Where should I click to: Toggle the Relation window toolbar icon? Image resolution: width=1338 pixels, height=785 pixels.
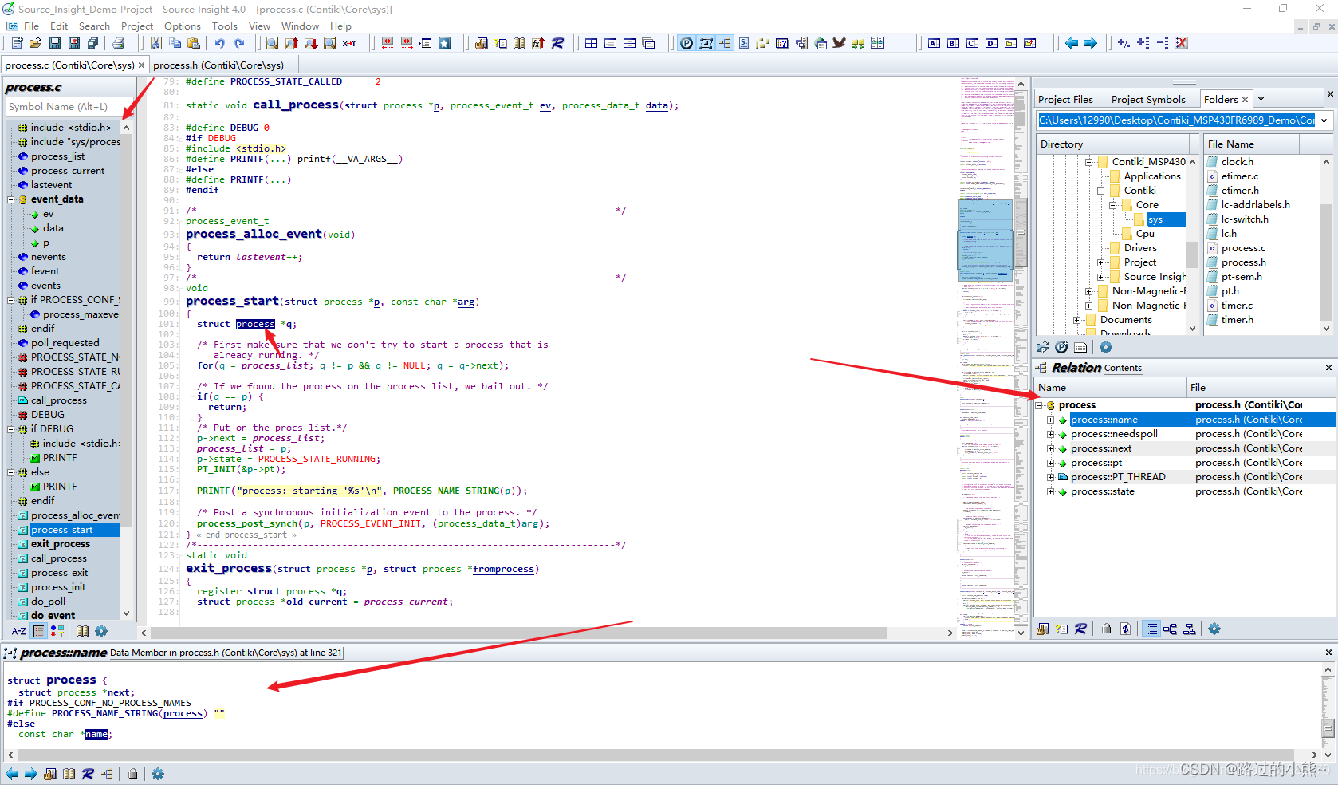[725, 43]
